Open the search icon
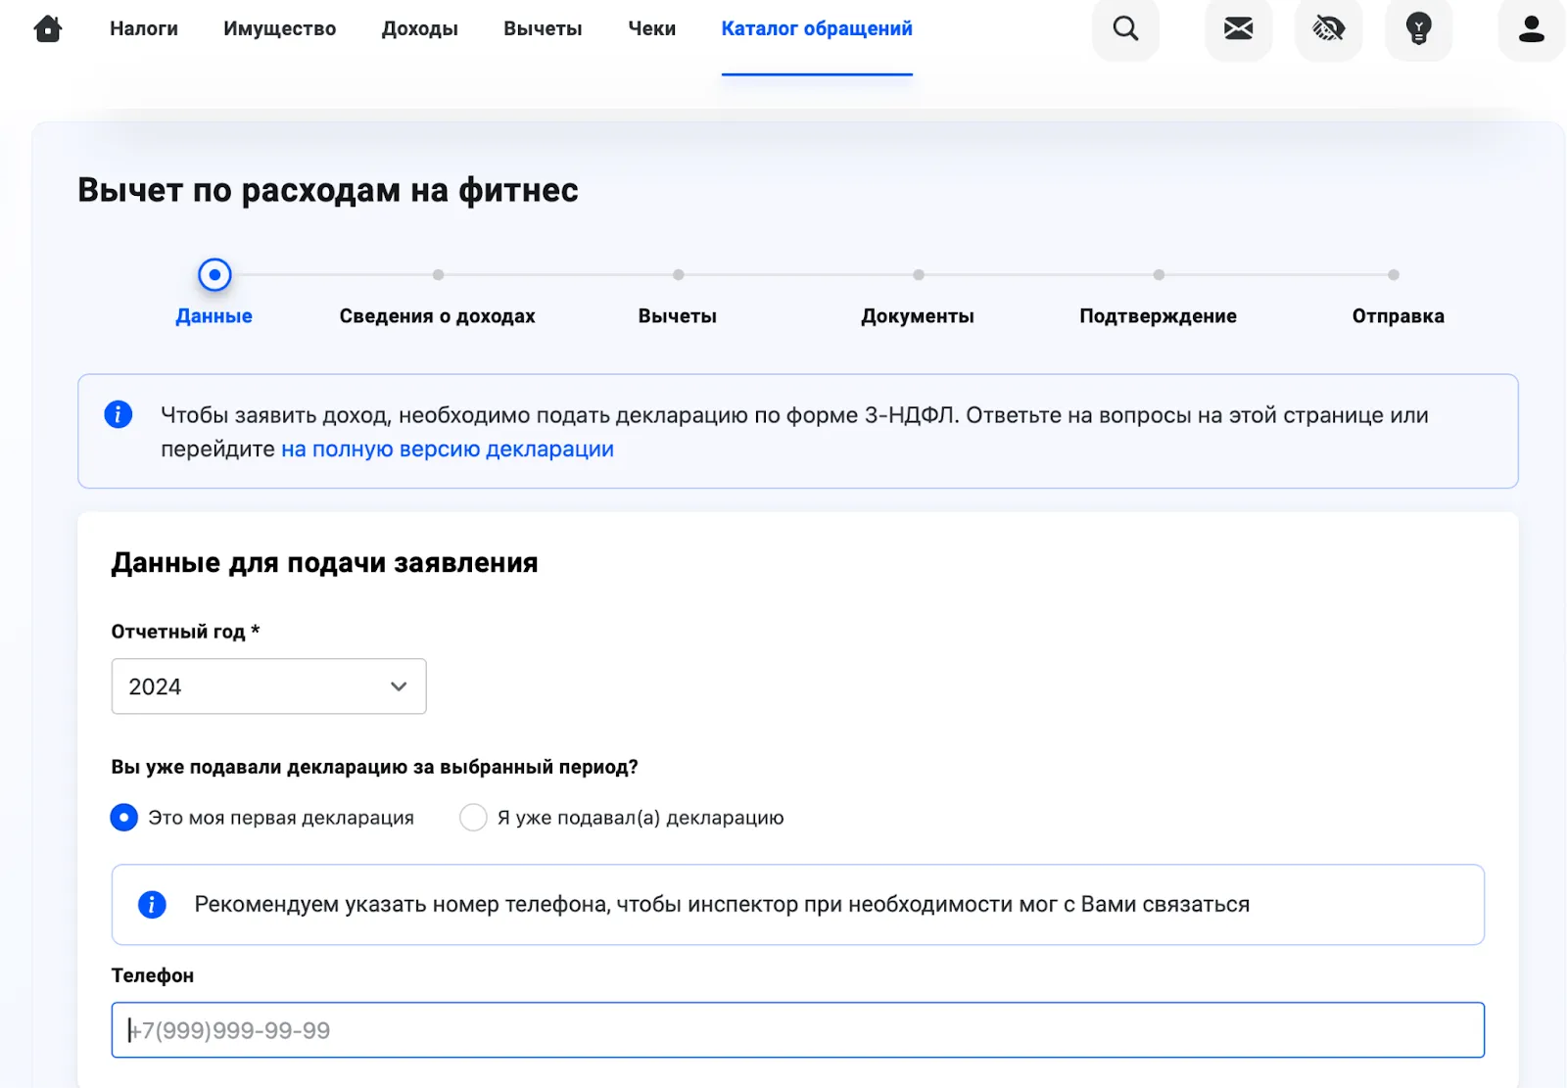Viewport: 1567px width, 1088px height. click(1125, 29)
